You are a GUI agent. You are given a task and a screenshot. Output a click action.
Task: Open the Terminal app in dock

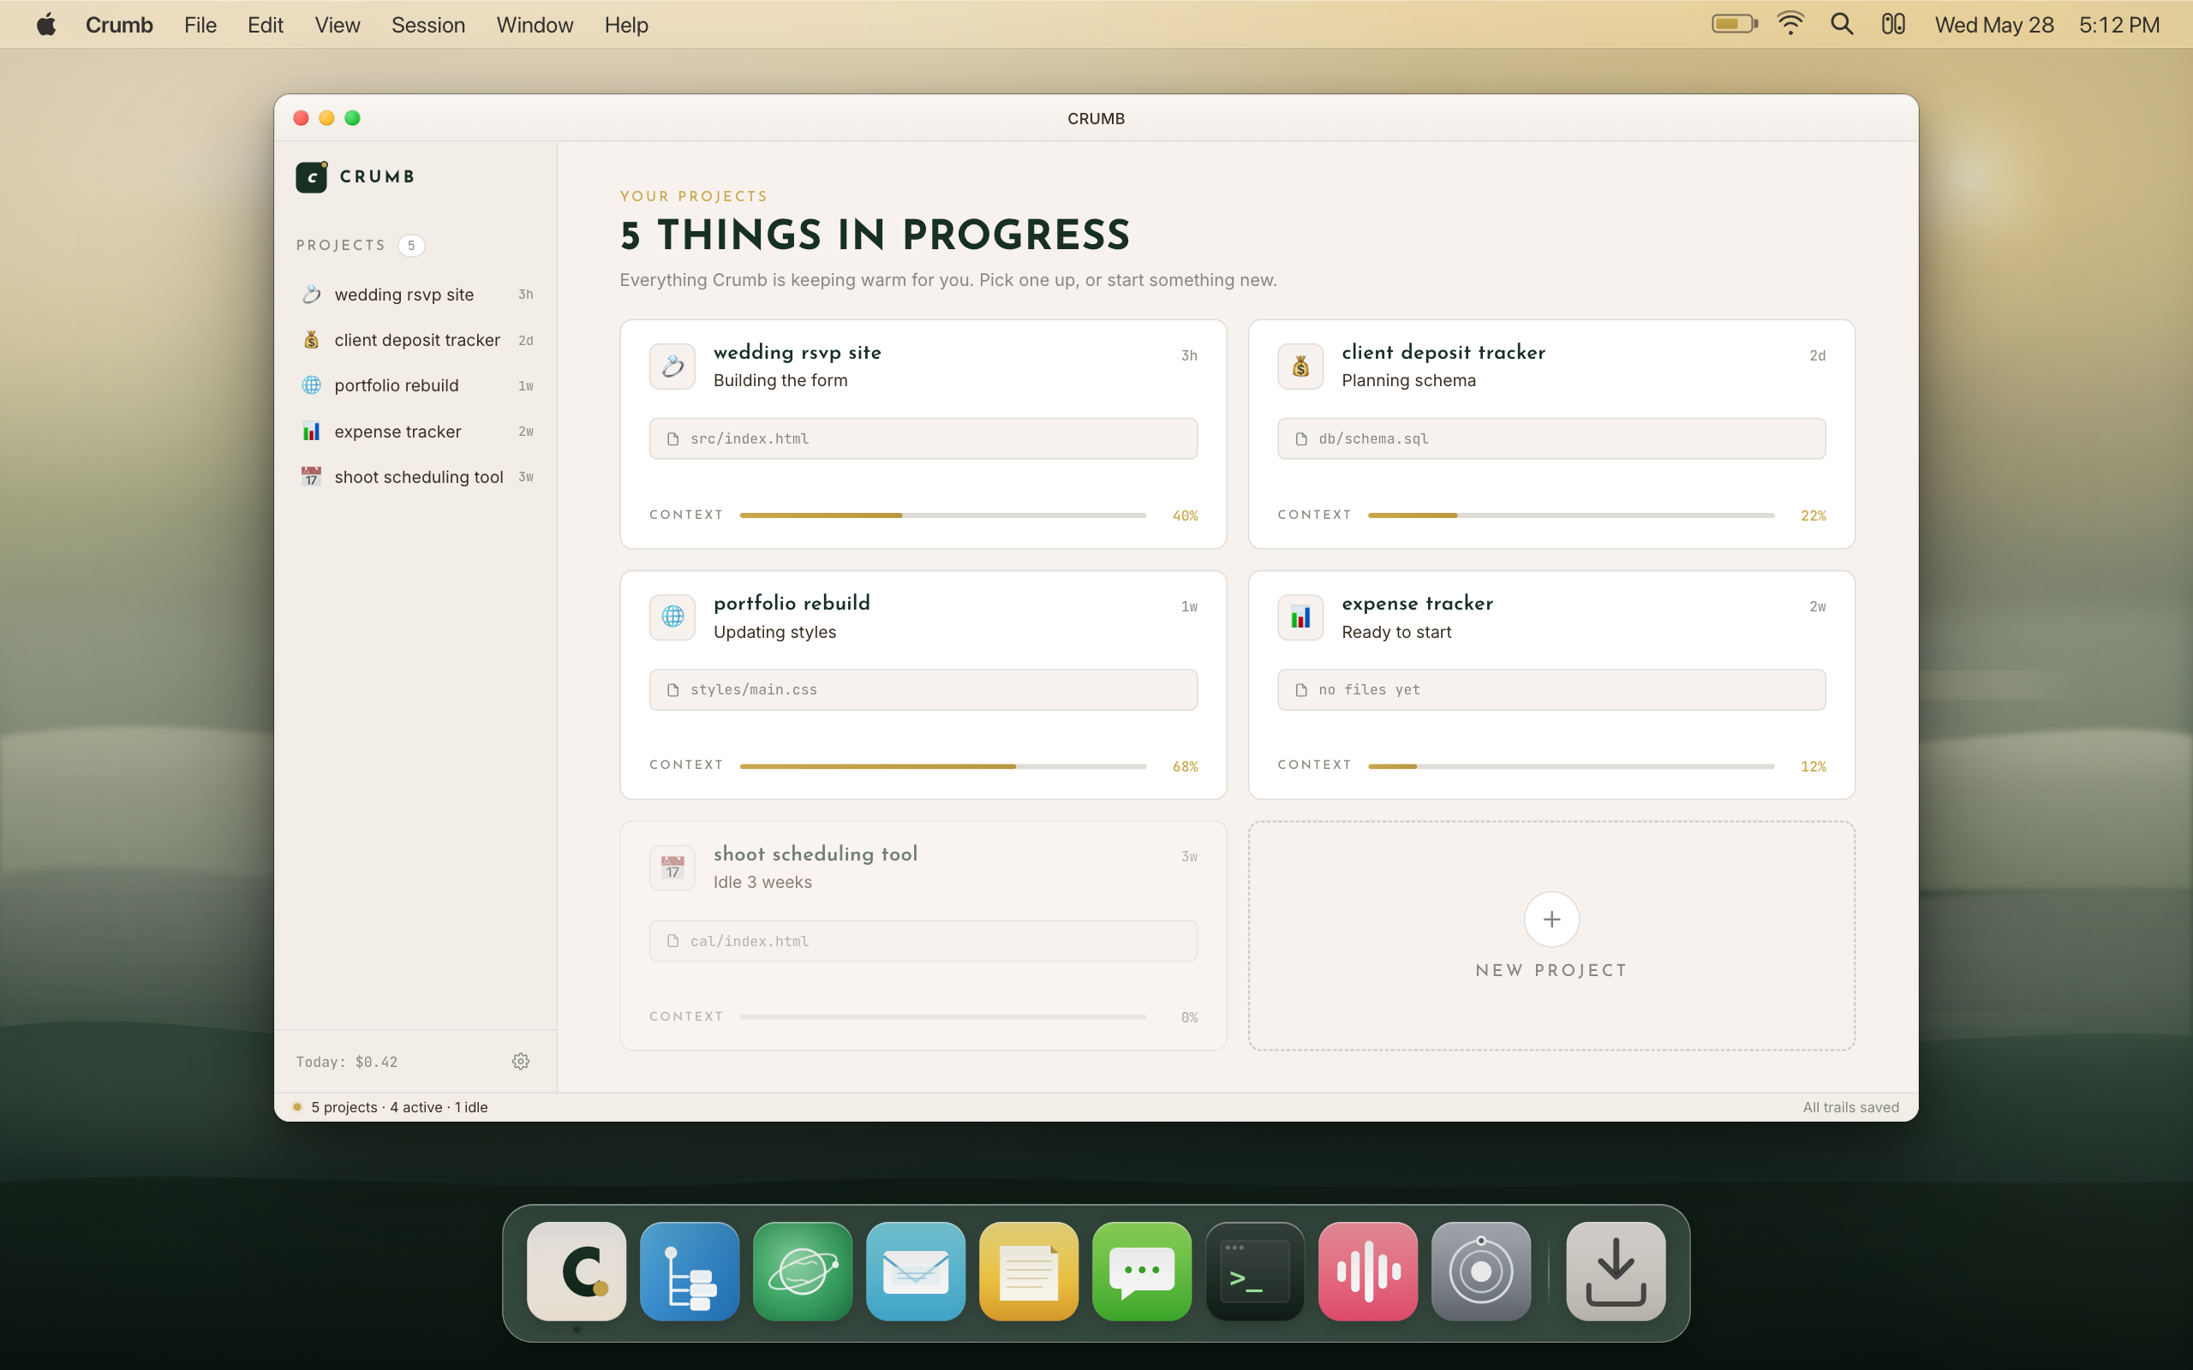(x=1255, y=1272)
